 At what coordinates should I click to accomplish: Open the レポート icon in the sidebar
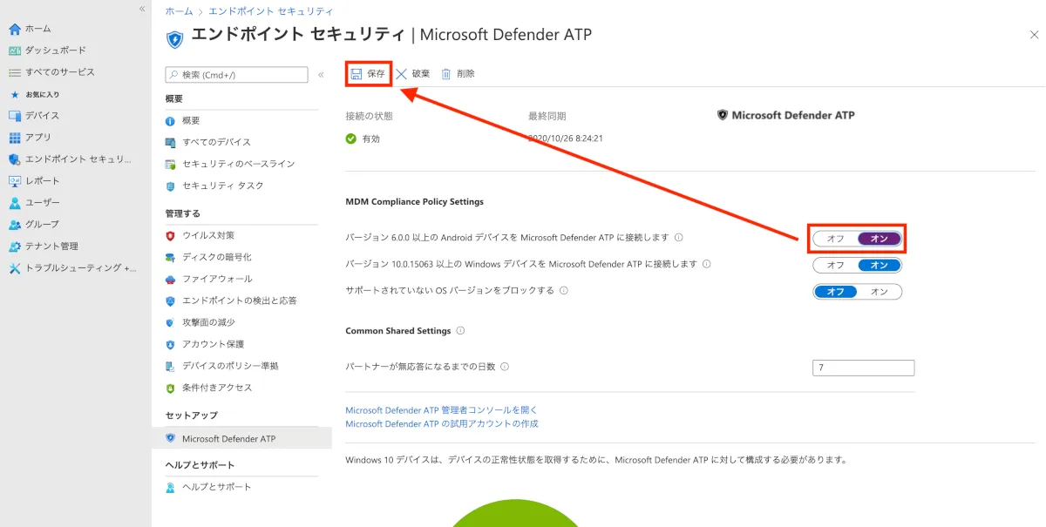tap(15, 181)
